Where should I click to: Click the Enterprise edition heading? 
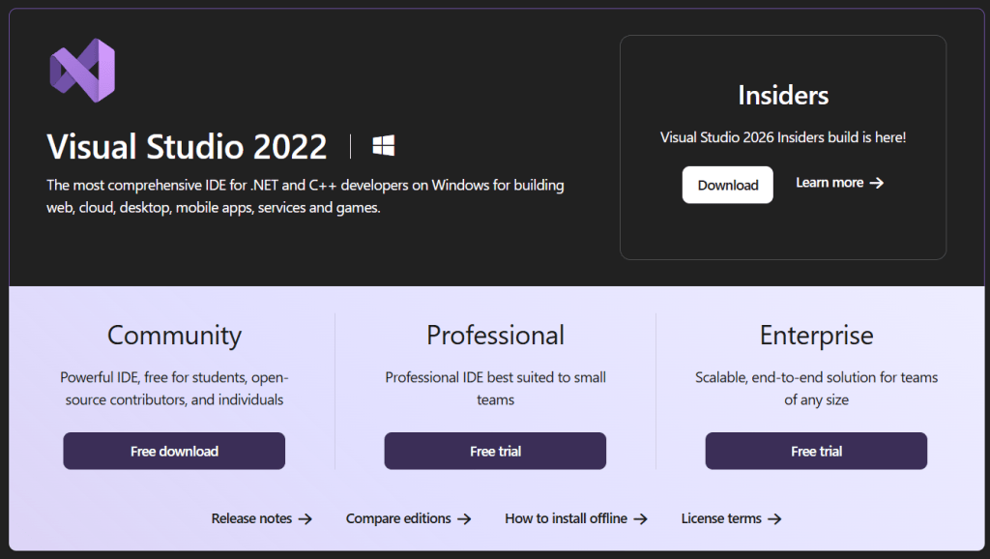[816, 336]
